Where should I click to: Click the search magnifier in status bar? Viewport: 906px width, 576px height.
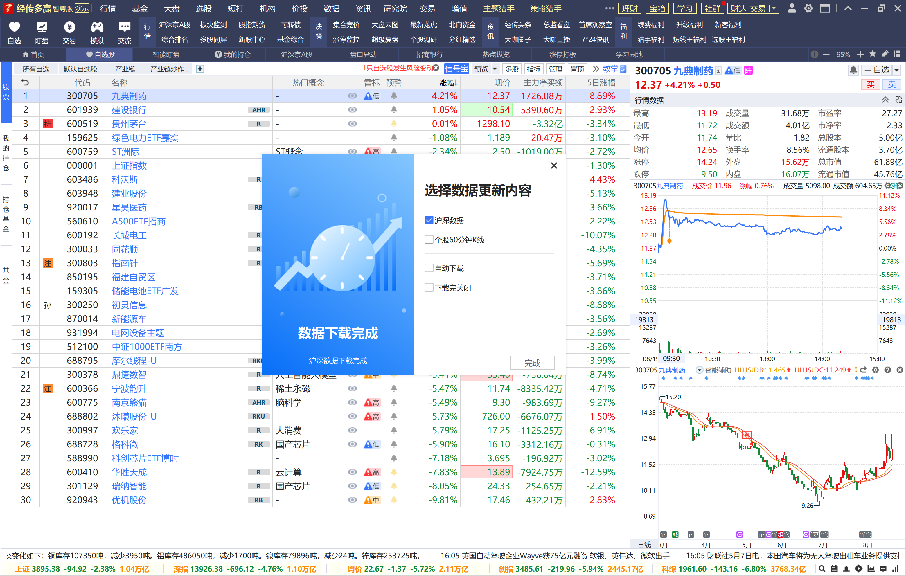point(822,569)
